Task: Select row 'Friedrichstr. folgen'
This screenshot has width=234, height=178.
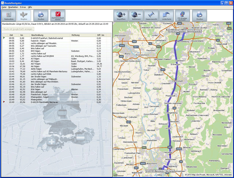Action: click(x=57, y=94)
